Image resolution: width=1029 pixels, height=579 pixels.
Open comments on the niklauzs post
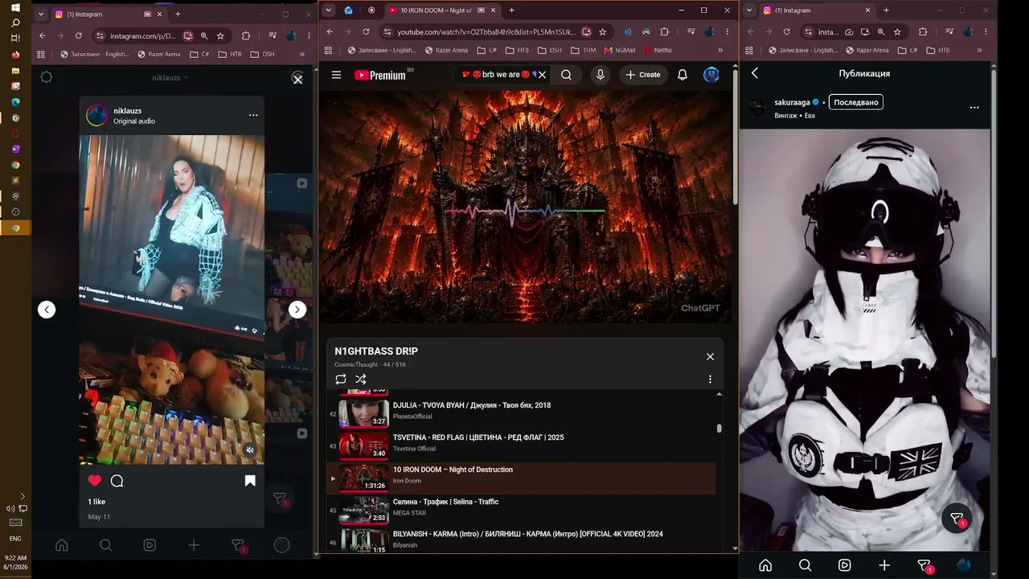117,481
